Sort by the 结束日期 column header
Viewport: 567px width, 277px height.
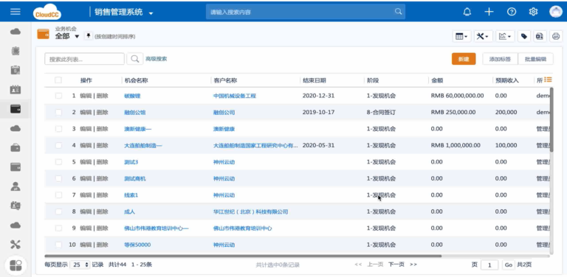point(315,80)
